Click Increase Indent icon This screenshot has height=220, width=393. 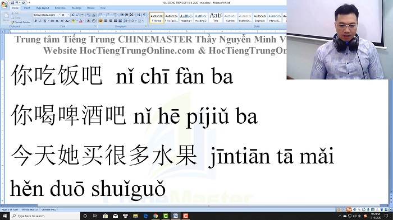(x=126, y=15)
